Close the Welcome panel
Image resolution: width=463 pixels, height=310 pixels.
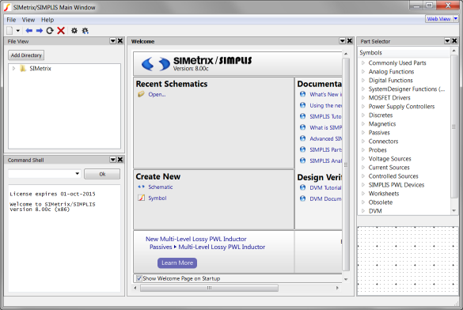pyautogui.click(x=350, y=41)
